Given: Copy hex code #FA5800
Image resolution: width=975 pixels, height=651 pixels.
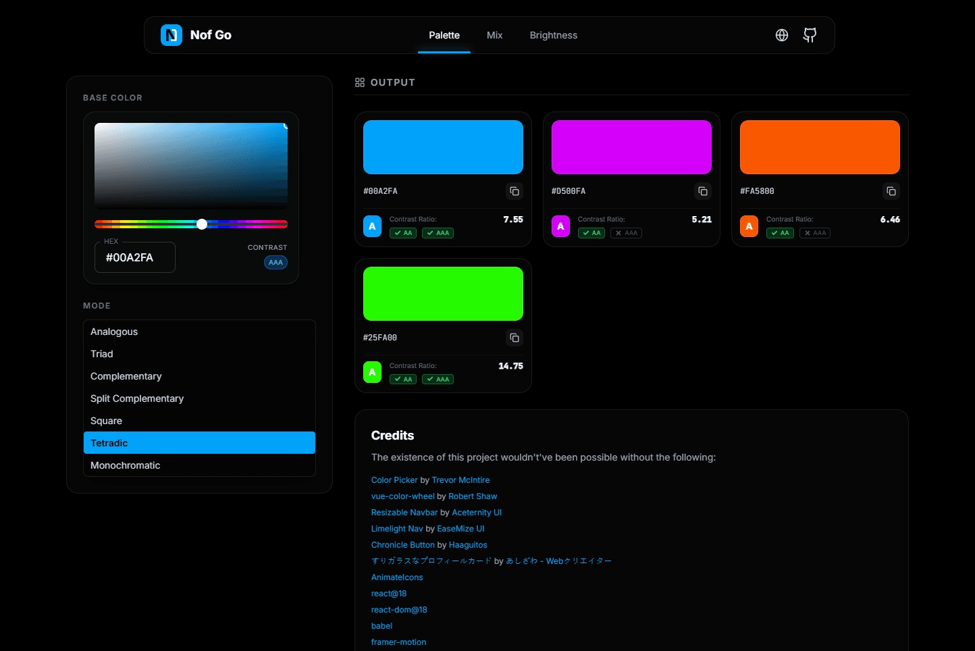Looking at the screenshot, I should pyautogui.click(x=891, y=191).
